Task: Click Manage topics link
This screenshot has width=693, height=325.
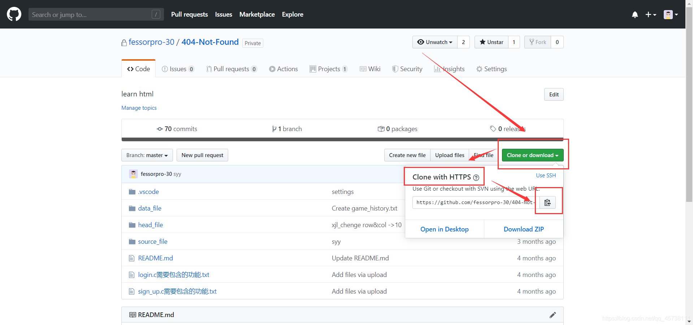Action: [x=139, y=108]
